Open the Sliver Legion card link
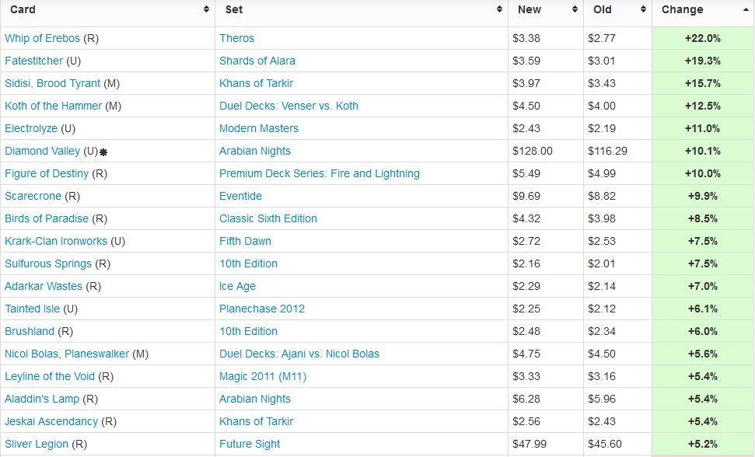Image resolution: width=755 pixels, height=457 pixels. pos(37,444)
